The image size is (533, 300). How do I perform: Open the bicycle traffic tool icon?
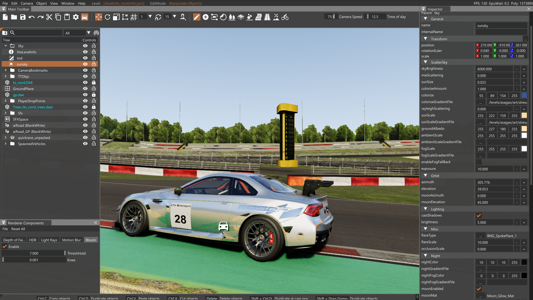[x=285, y=17]
